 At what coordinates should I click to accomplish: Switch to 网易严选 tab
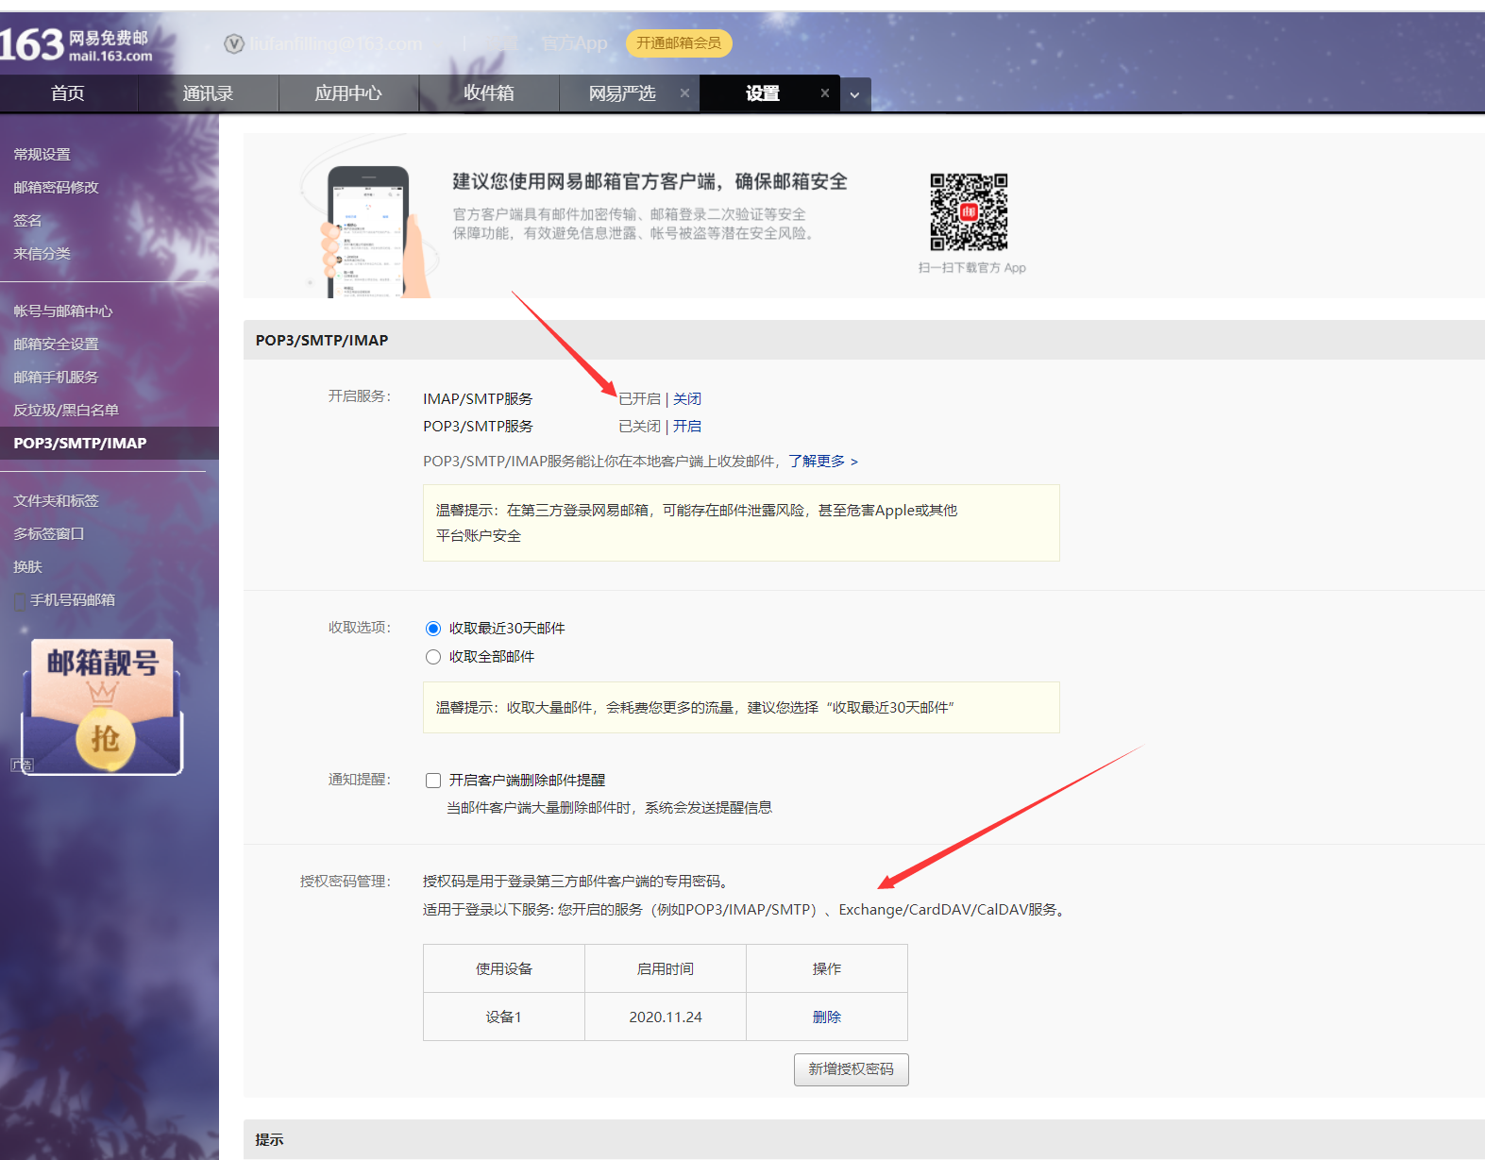pos(622,92)
